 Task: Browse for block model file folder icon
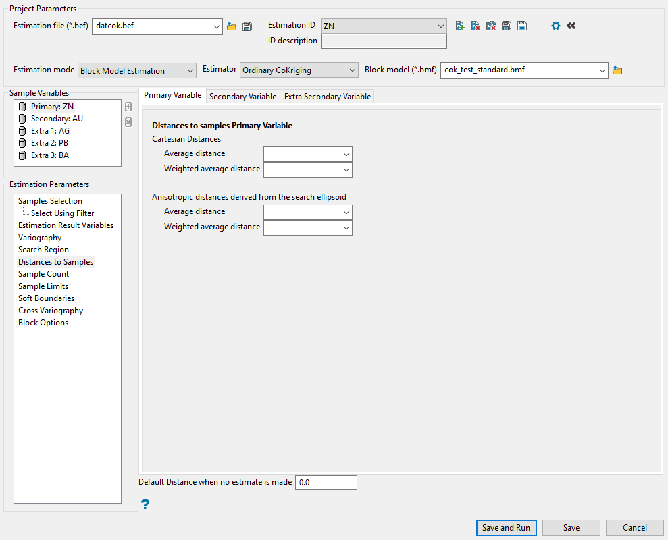[617, 70]
